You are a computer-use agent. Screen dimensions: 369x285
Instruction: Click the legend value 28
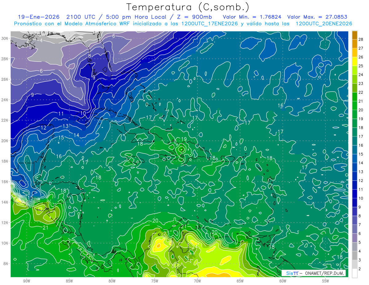coord(361,39)
